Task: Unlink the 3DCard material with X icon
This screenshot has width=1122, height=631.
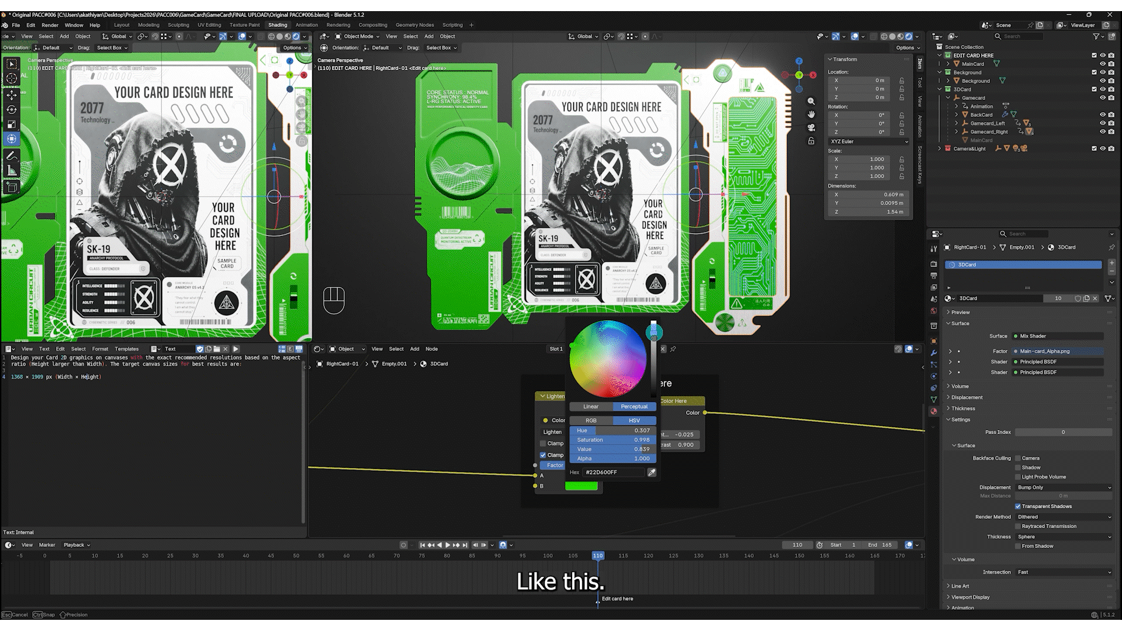Action: [x=1095, y=298]
